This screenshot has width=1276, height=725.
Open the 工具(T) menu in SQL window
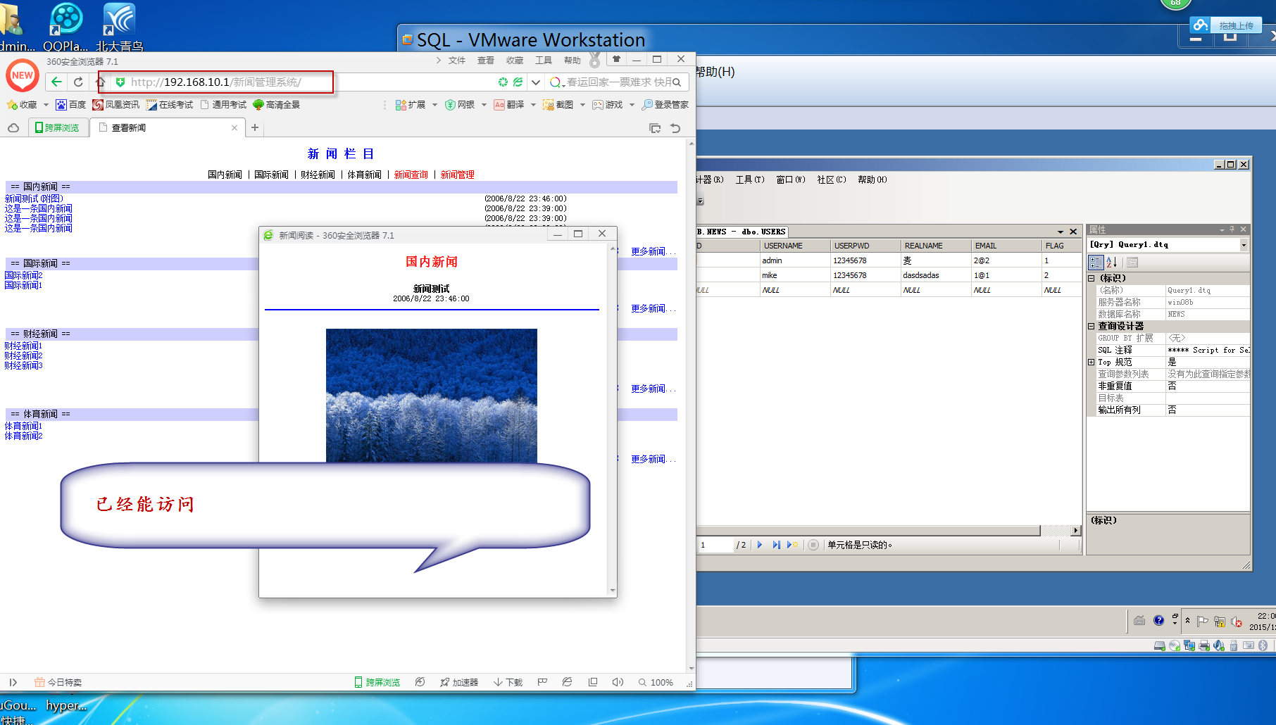pos(750,179)
